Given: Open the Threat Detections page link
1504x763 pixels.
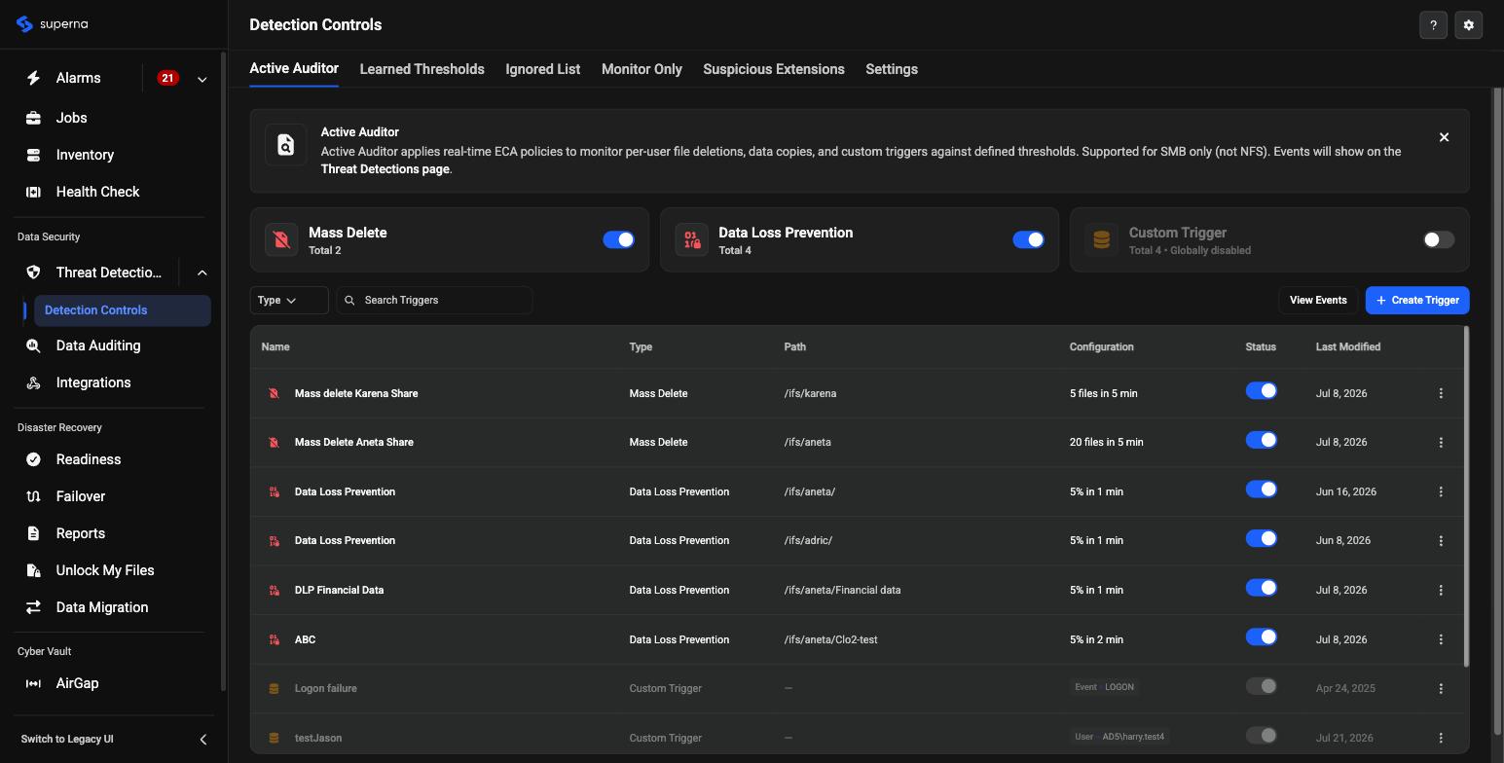Looking at the screenshot, I should pos(385,169).
